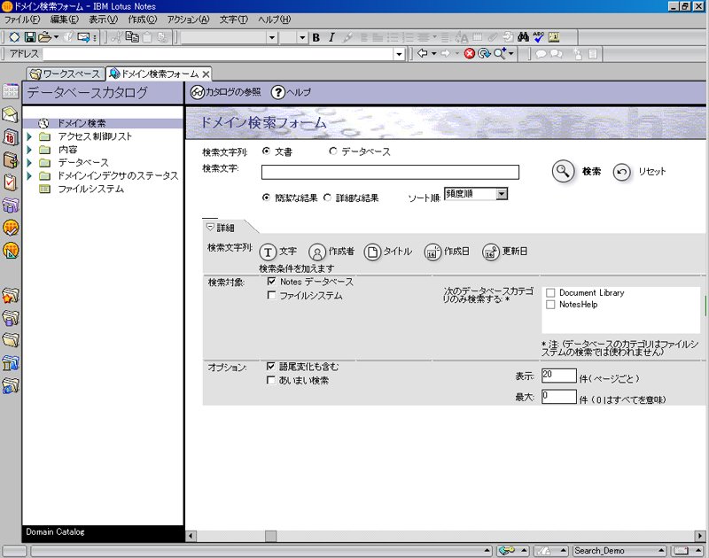Click the カタログの参照 action button

pos(225,92)
